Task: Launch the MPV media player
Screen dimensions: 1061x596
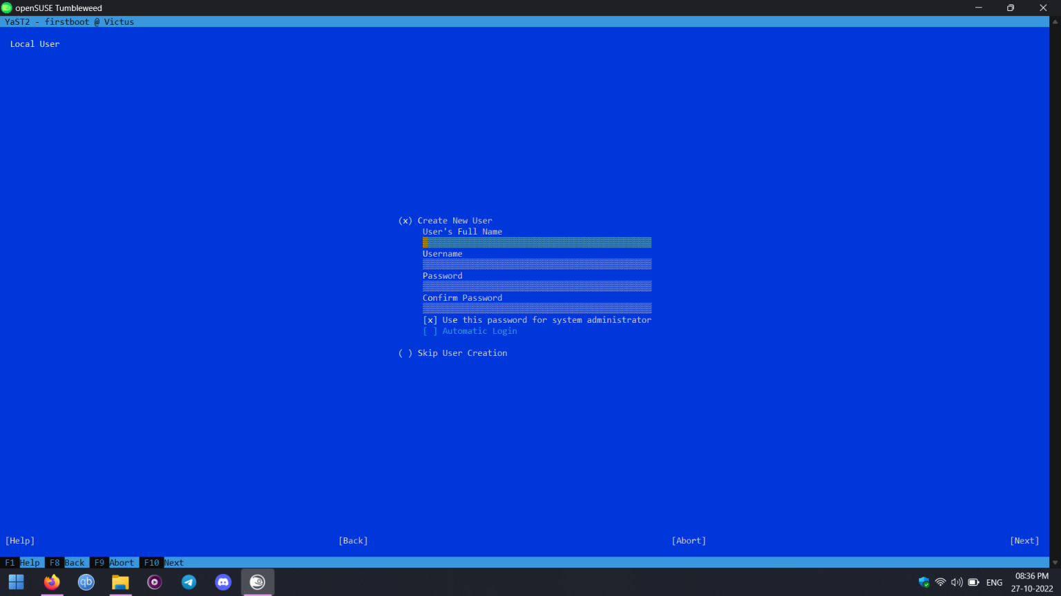Action: (154, 582)
